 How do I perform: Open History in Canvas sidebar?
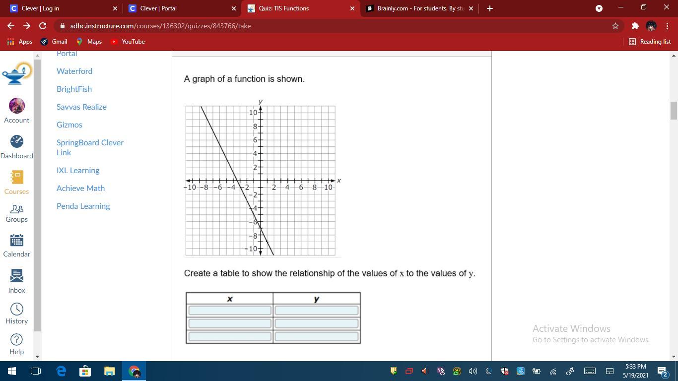pos(17,314)
